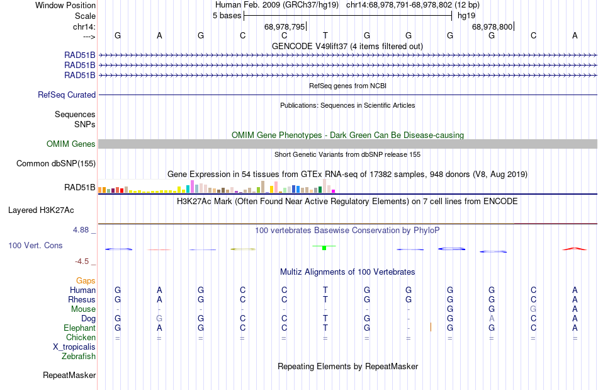Viewport: 598px width, 390px height.
Task: Click Short Genetic Variants from dbSNP release 155
Action: (x=347, y=154)
